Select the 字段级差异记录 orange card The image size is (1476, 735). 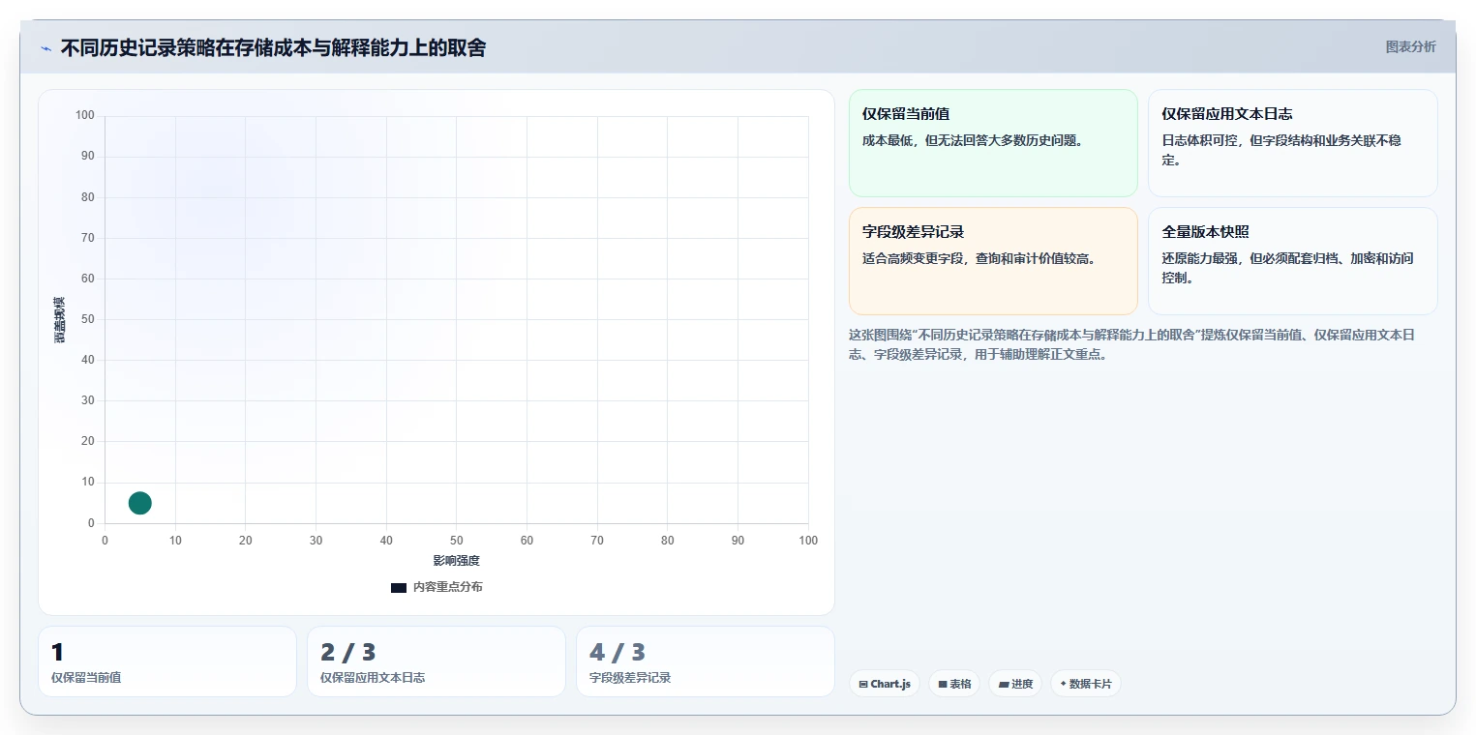(x=993, y=261)
